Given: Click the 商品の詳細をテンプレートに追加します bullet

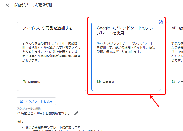Looking at the screenshot, I should pos(52,127).
